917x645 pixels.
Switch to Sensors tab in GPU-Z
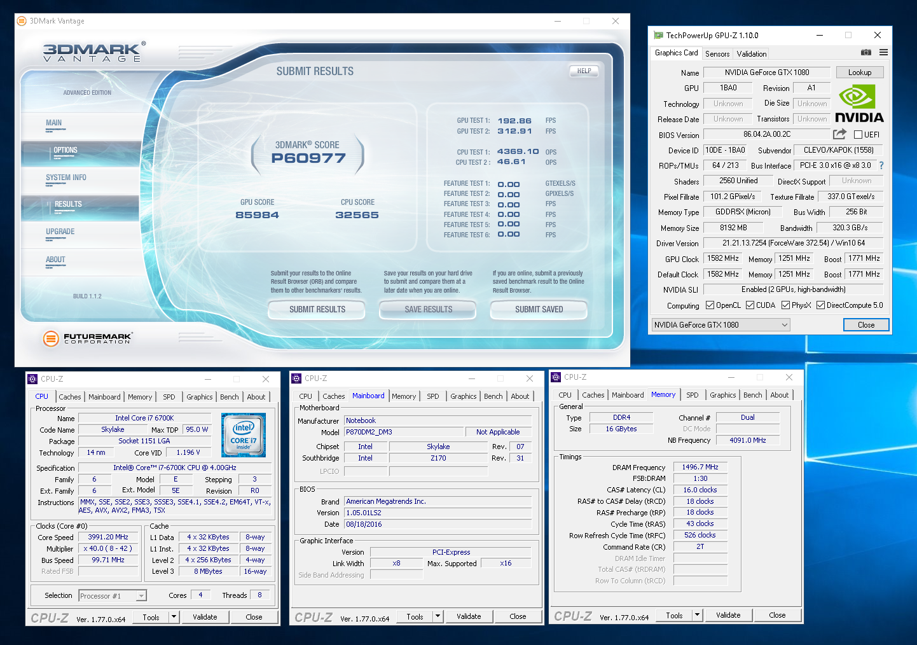pos(717,54)
